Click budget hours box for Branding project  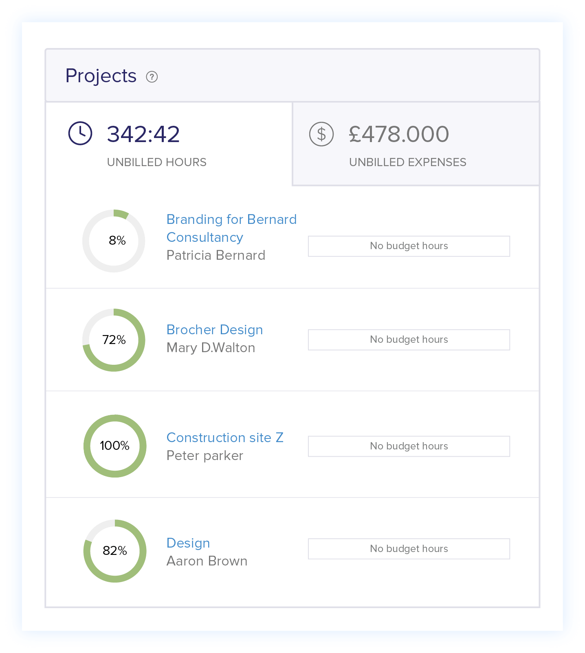point(409,246)
